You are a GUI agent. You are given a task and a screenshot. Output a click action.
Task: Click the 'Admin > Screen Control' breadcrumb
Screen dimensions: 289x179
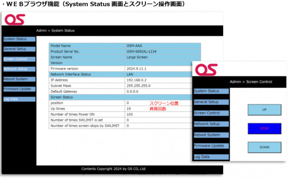point(251,82)
